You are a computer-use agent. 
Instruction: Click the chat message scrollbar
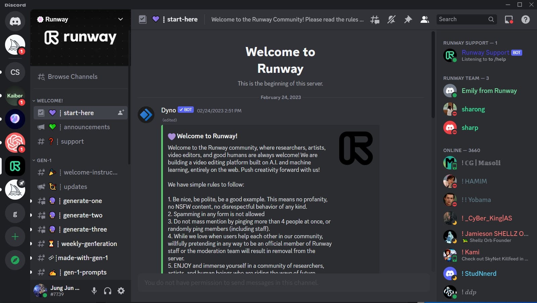433,74
